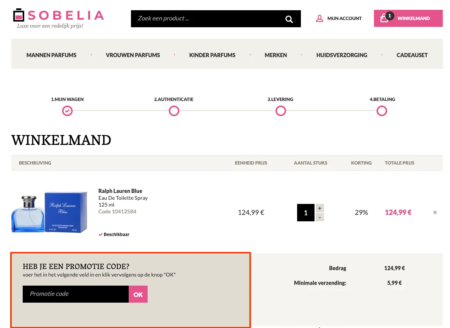Open the Mannen Parfums menu
The image size is (450, 328).
51,55
